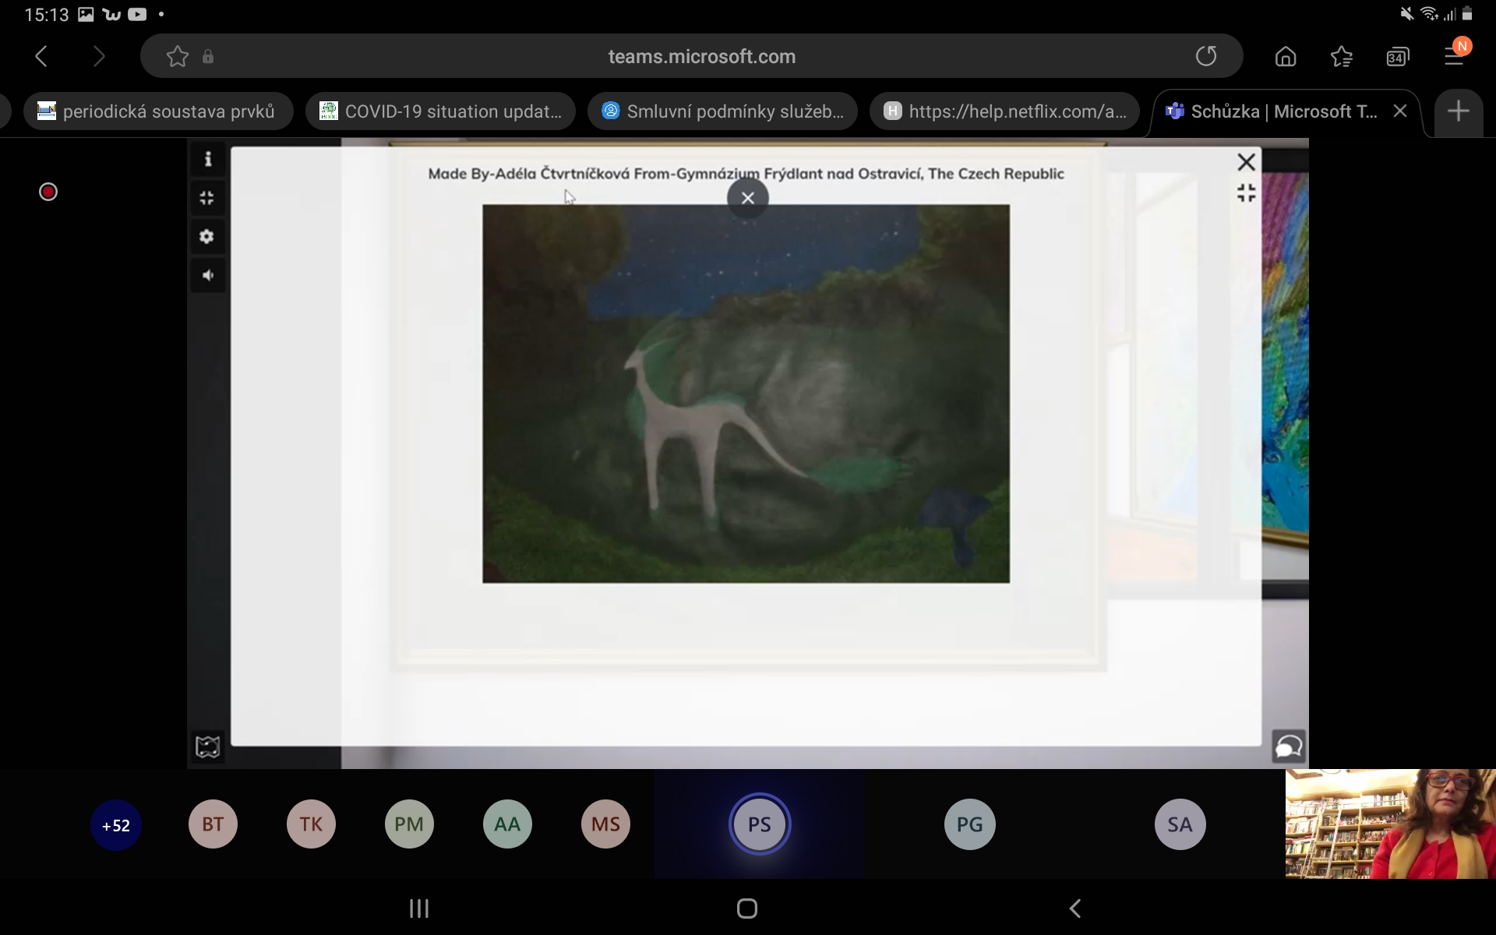Viewport: 1496px width, 935px height.
Task: Open gallery chat bubble icon
Action: pos(1289,746)
